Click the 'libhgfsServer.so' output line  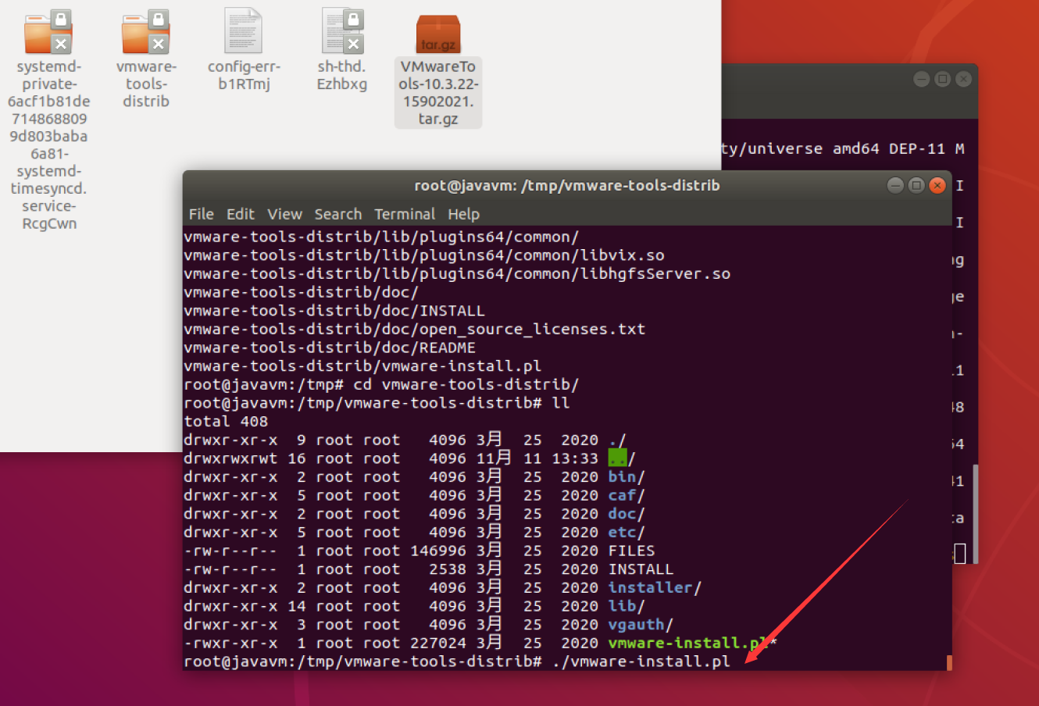[x=457, y=273]
